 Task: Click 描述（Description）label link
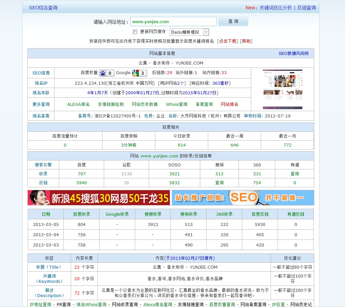click(x=49, y=293)
